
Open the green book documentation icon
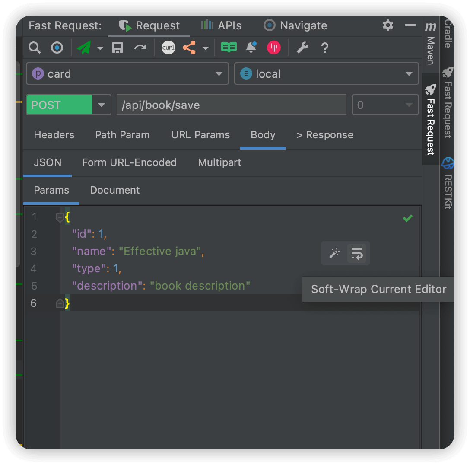pos(229,48)
